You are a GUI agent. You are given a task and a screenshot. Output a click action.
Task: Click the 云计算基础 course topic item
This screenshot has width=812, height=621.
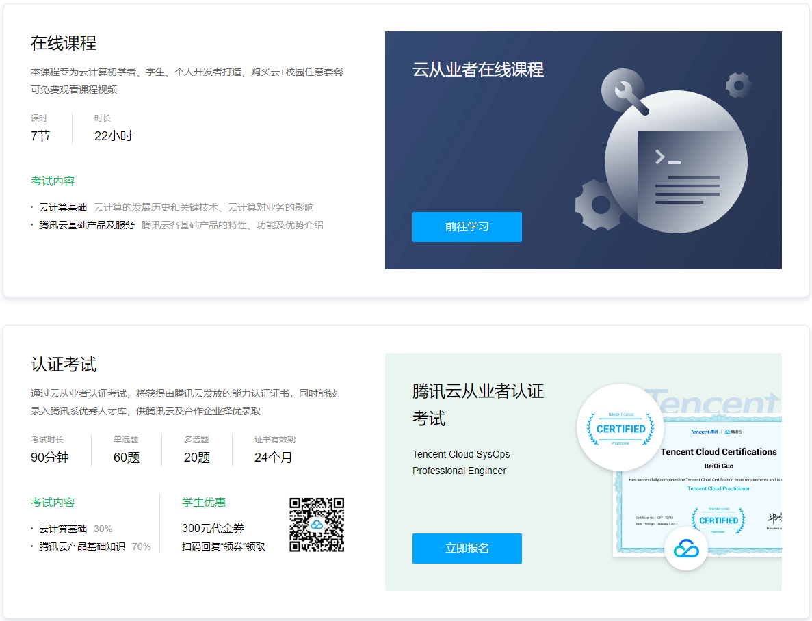176,207
